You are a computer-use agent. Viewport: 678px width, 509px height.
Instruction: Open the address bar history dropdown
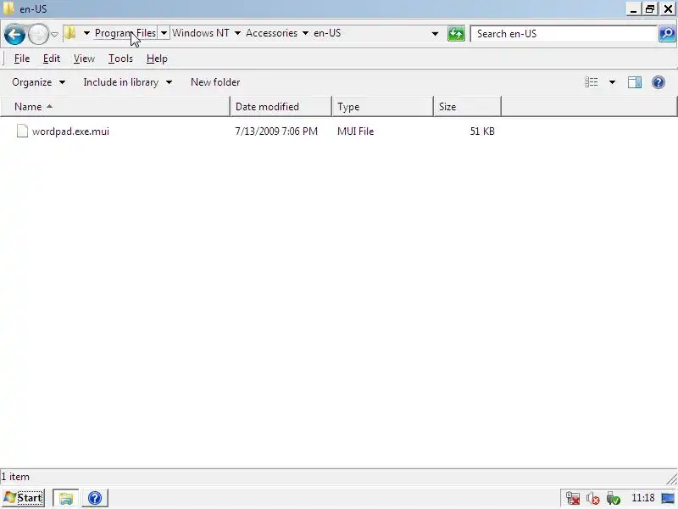click(435, 34)
